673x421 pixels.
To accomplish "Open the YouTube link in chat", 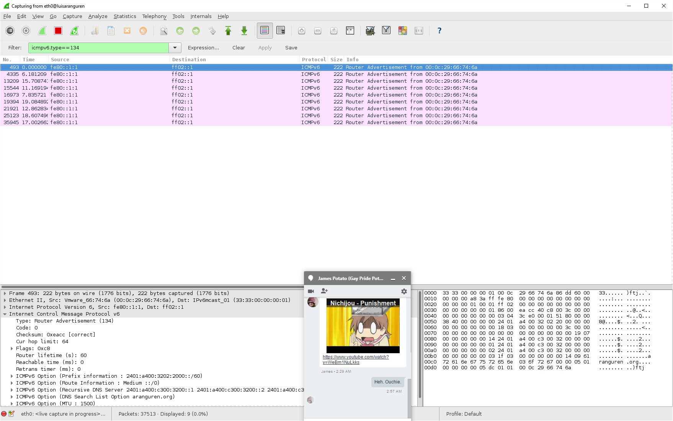I will click(x=355, y=359).
